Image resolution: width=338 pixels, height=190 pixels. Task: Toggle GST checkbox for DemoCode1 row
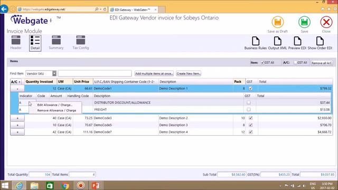coord(250,88)
